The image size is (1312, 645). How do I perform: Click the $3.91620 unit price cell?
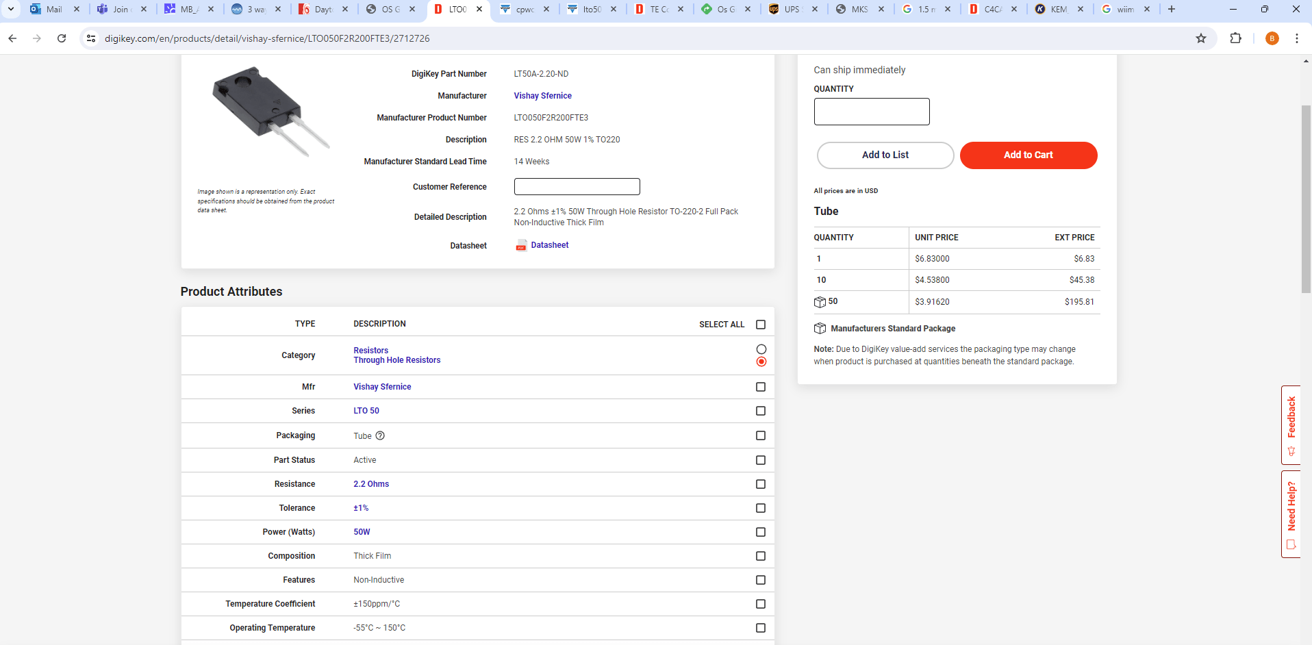point(932,302)
